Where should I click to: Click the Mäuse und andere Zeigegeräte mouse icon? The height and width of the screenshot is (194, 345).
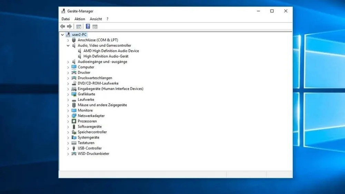point(74,105)
